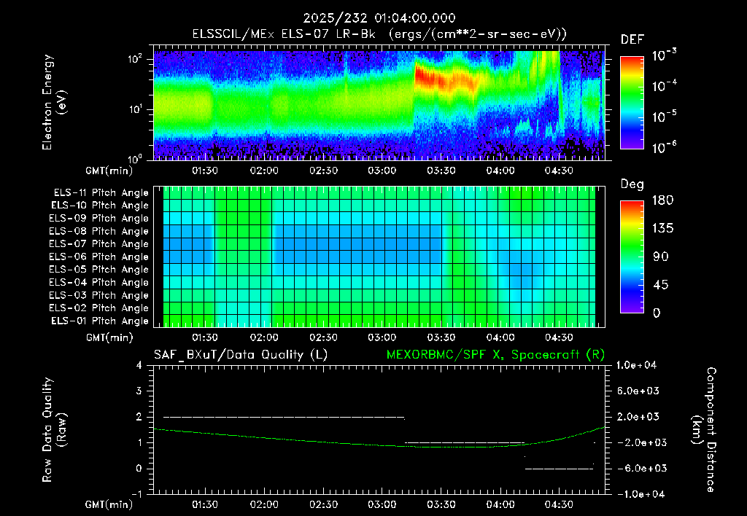747x516 pixels.
Task: Click the timestamp title 2025/232 01:04:00.000
Action: (x=379, y=18)
